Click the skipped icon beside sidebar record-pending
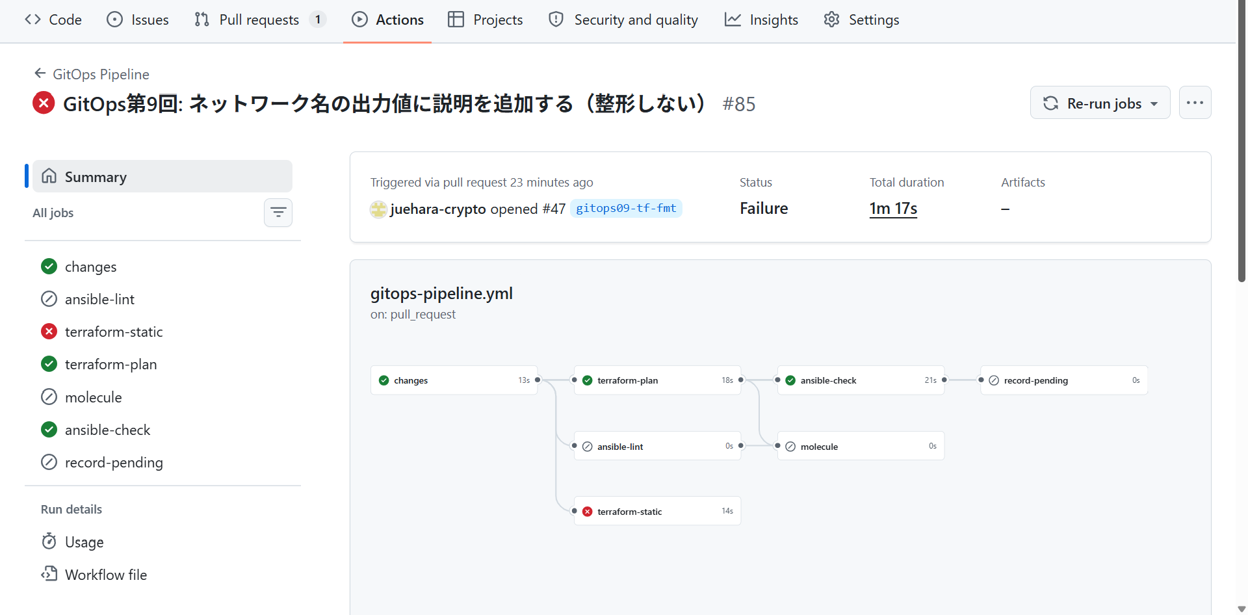 [x=49, y=462]
